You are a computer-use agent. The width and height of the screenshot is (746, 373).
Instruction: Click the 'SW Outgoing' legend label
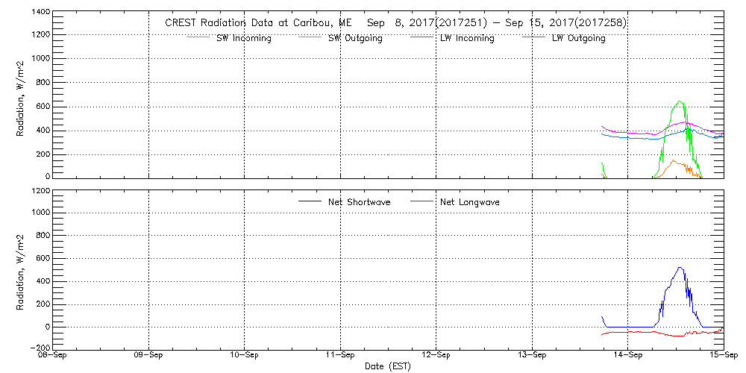tap(355, 39)
